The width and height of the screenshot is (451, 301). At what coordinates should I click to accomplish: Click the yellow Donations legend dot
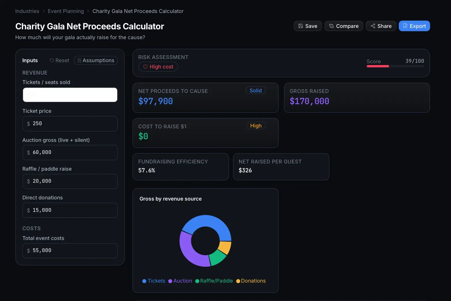tap(238, 281)
